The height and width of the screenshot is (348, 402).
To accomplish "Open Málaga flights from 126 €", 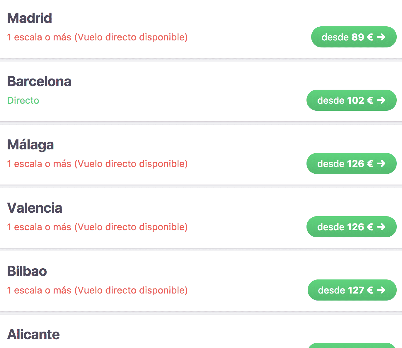I will [x=351, y=163].
